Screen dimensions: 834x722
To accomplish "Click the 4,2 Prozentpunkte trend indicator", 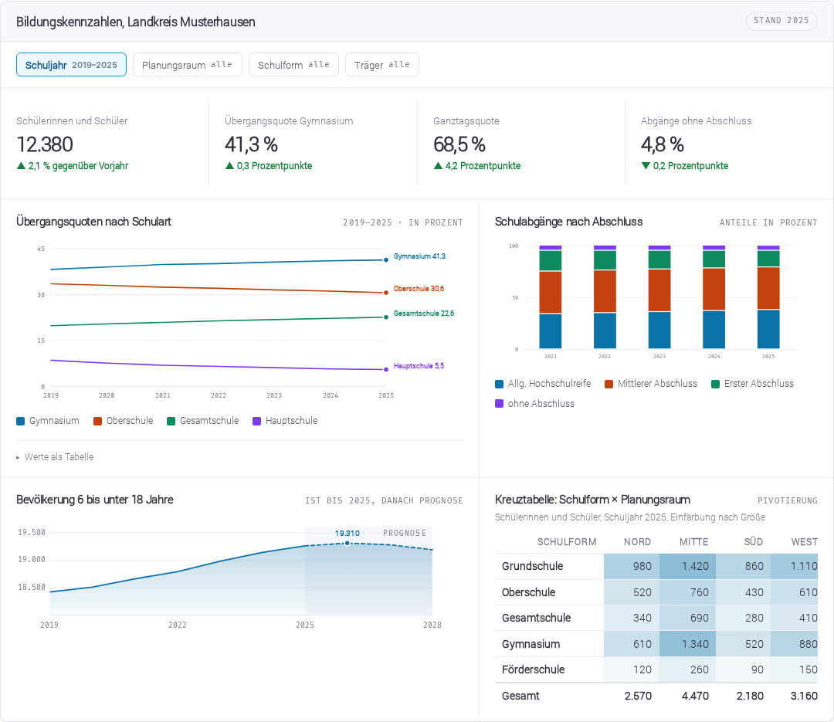I will (477, 165).
